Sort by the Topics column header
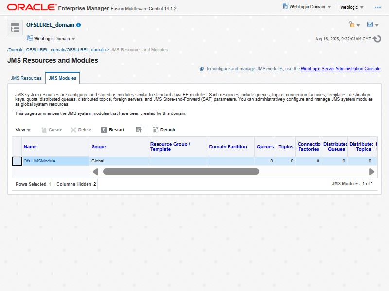Image resolution: width=389 pixels, height=291 pixels. pyautogui.click(x=286, y=147)
